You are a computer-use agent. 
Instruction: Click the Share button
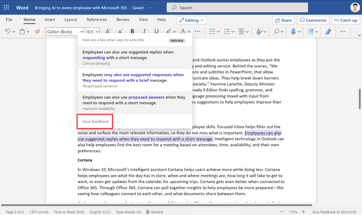(x=283, y=20)
